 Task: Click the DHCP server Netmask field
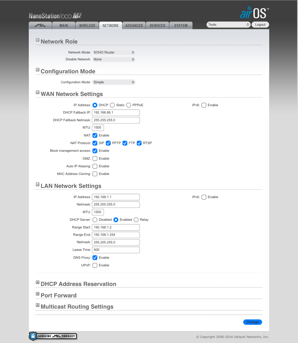click(116, 242)
